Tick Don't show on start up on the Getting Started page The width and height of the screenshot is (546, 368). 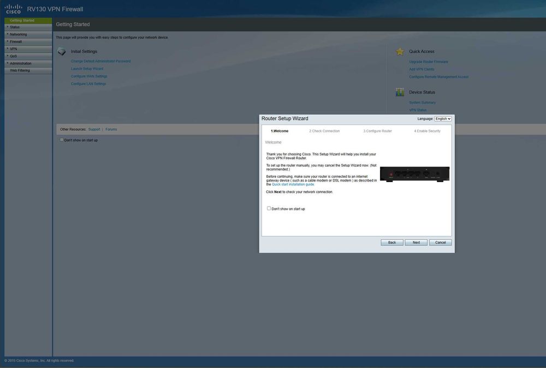pos(62,140)
